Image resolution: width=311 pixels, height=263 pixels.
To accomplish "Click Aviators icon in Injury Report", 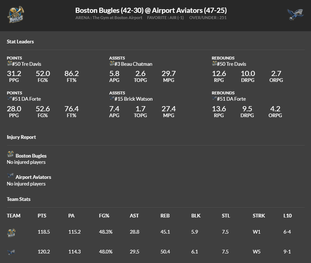I will tap(10, 176).
